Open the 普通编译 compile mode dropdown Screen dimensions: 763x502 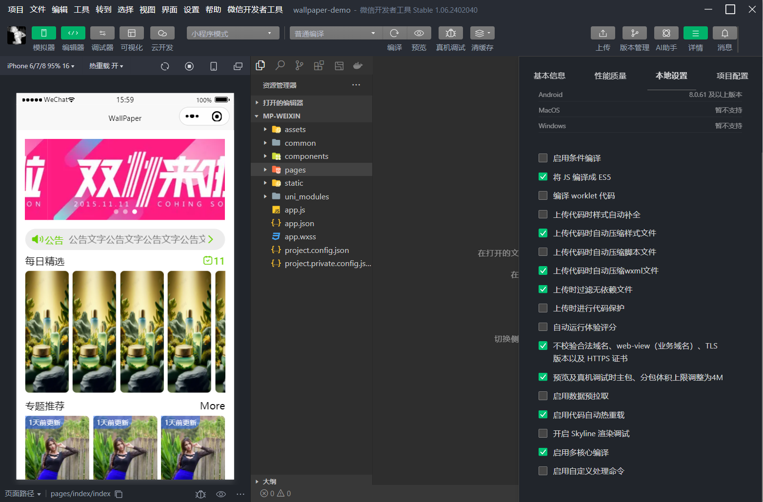click(x=336, y=33)
